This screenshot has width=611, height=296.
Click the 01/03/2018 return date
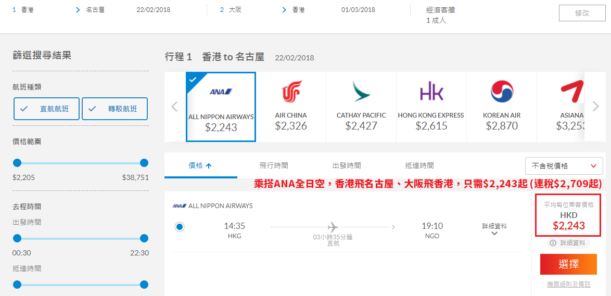click(x=358, y=10)
